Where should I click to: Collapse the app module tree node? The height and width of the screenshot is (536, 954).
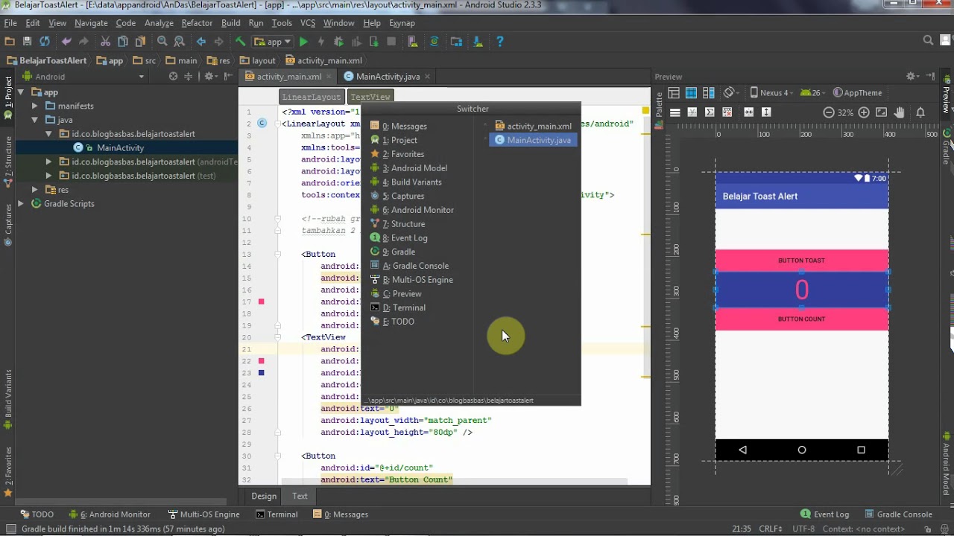(x=20, y=92)
